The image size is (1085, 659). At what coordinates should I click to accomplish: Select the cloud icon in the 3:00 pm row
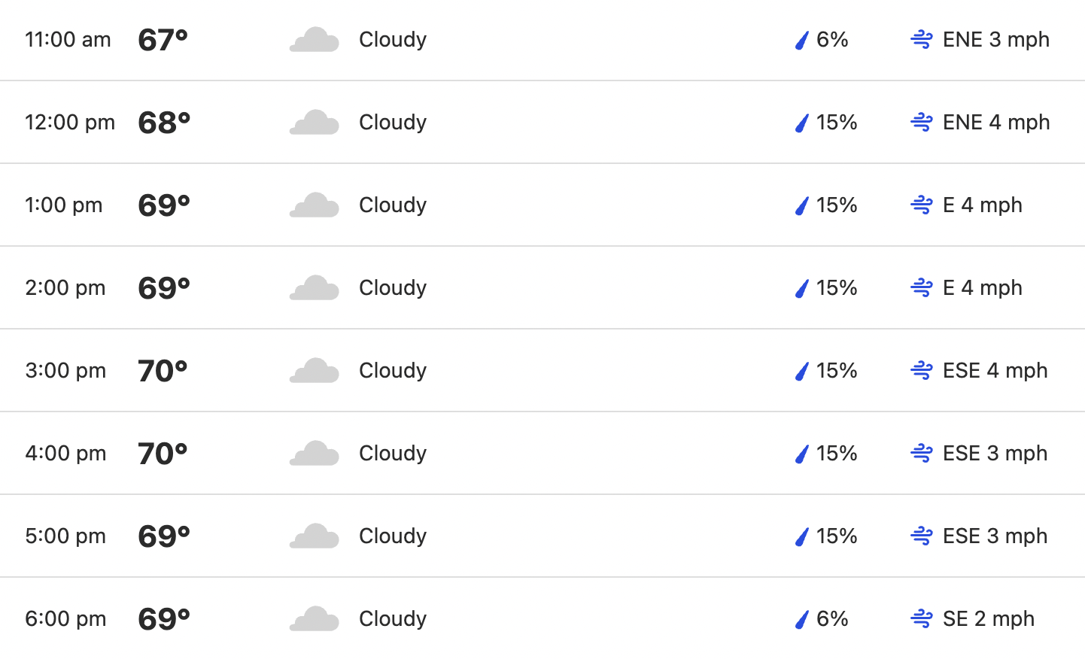315,371
